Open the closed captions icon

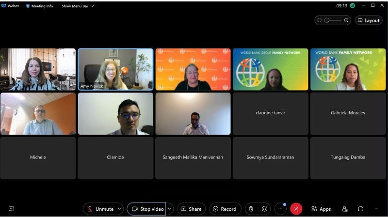(11, 209)
